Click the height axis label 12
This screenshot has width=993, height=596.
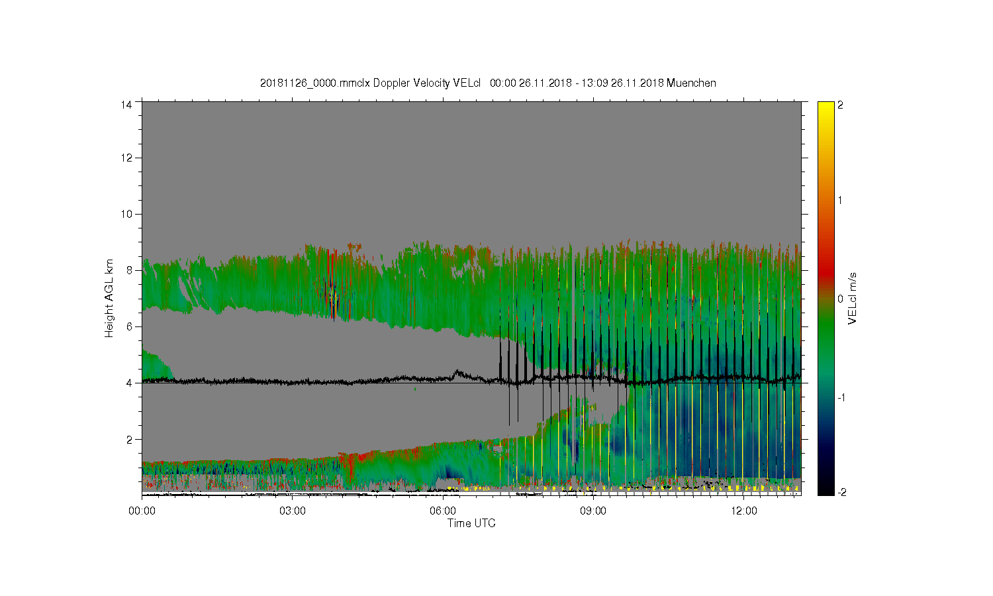126,158
